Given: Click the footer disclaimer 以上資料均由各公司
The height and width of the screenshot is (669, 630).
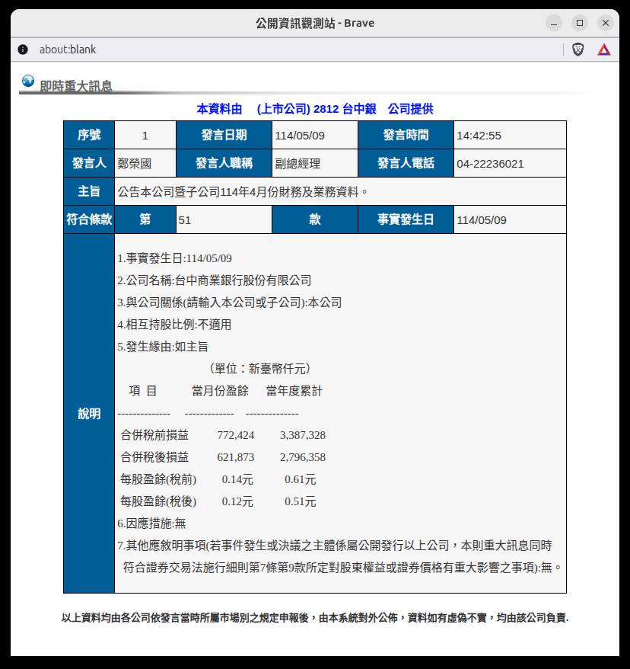Looking at the screenshot, I should coord(315,618).
